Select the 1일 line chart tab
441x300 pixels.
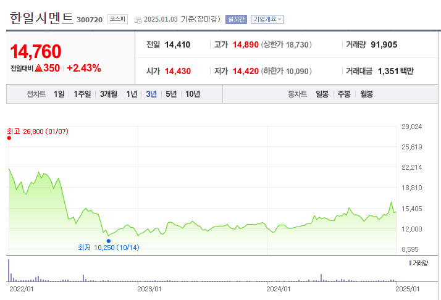(x=59, y=94)
